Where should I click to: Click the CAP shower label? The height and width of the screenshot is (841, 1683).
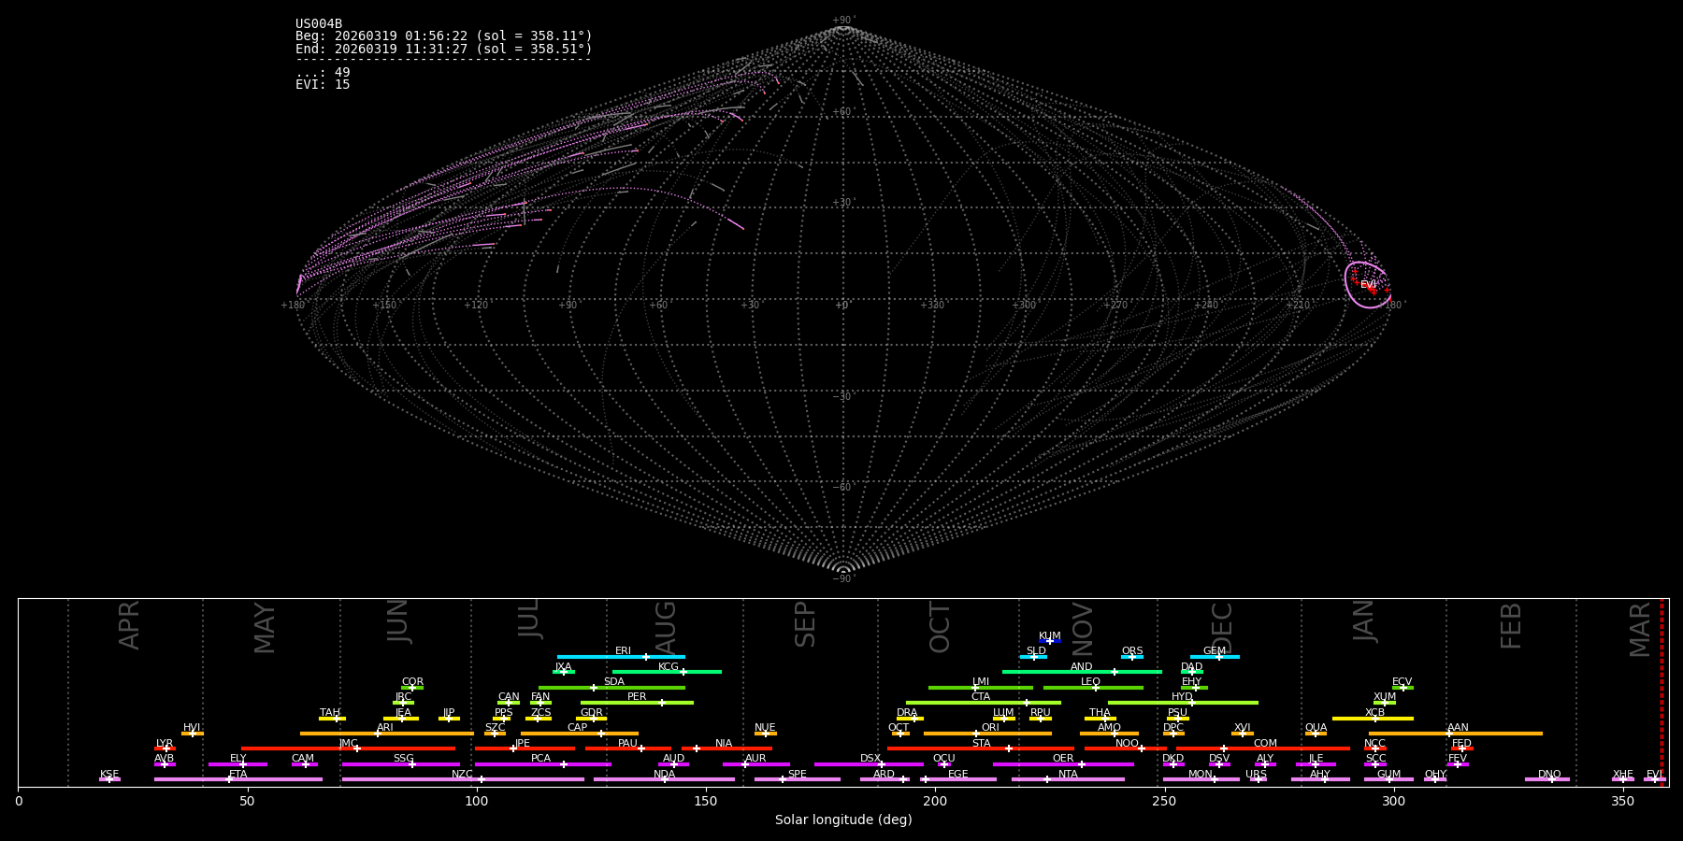click(578, 728)
